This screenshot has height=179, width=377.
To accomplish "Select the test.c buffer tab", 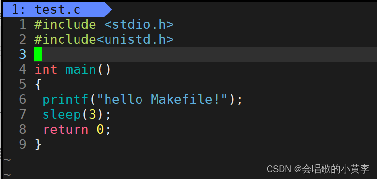I will click(58, 10).
